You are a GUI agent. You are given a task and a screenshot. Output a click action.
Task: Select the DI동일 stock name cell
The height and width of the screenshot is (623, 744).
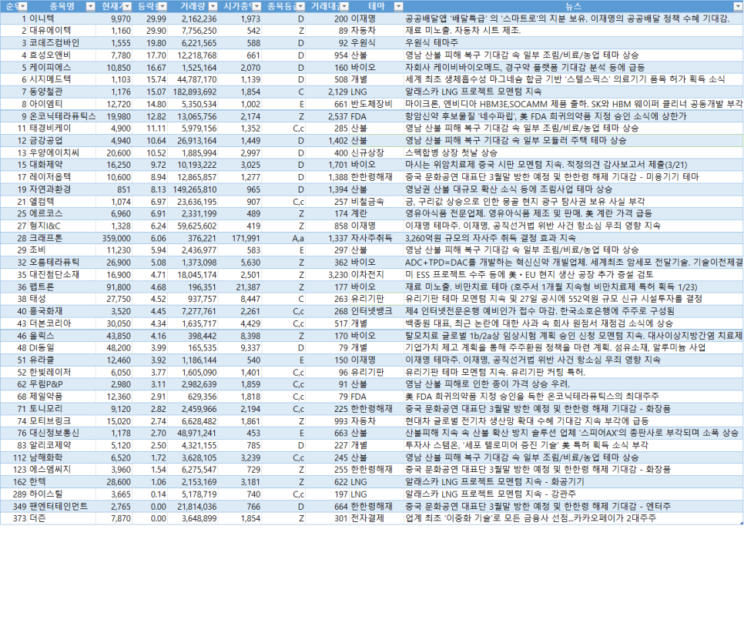(x=62, y=348)
